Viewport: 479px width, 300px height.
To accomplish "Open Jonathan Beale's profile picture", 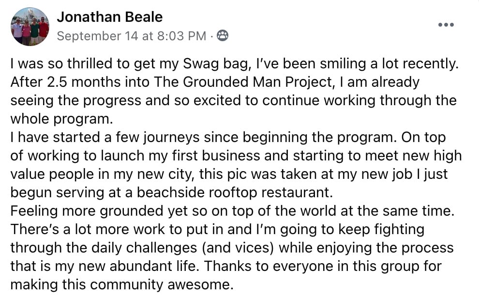I will coord(30,27).
